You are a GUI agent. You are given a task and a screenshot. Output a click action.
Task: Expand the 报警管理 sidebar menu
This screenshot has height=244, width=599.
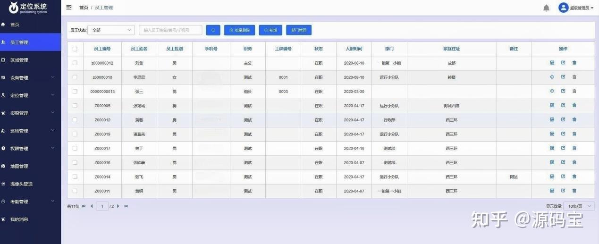pos(30,113)
